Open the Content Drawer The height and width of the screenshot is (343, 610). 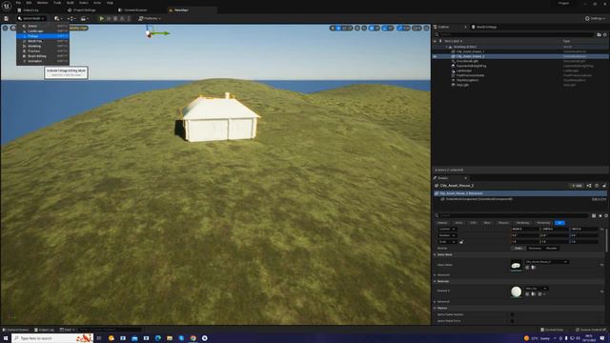pos(15,330)
